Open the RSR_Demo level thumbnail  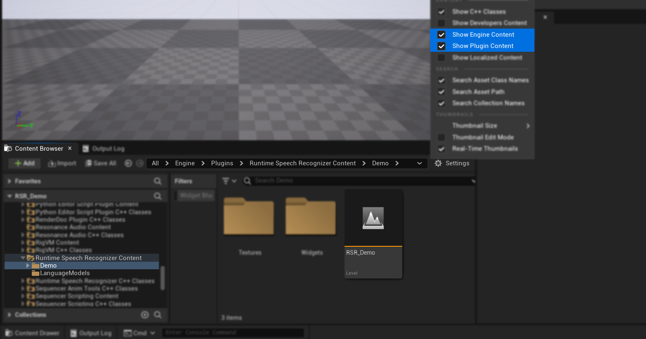(x=373, y=218)
